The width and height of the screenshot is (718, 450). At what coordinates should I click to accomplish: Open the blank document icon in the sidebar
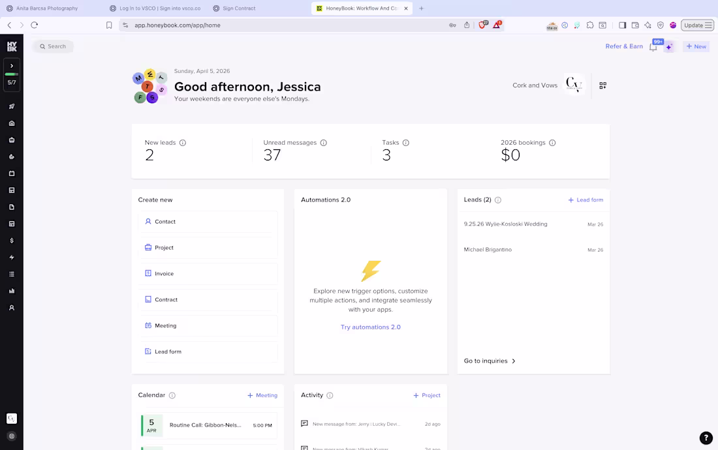tap(12, 207)
